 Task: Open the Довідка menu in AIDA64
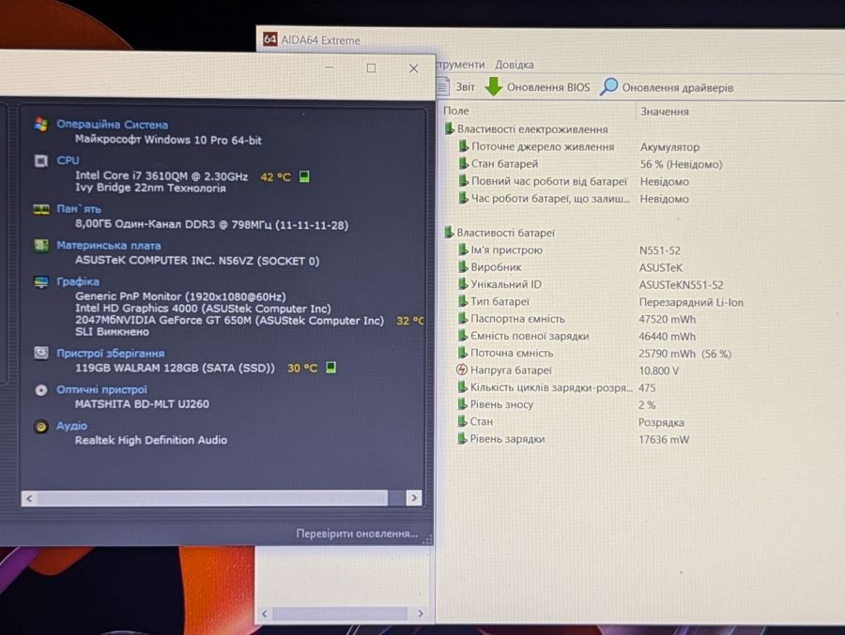pos(515,65)
